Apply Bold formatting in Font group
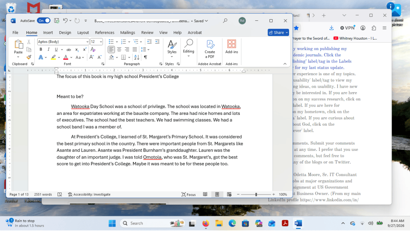The height and width of the screenshot is (231, 410). coord(41,49)
